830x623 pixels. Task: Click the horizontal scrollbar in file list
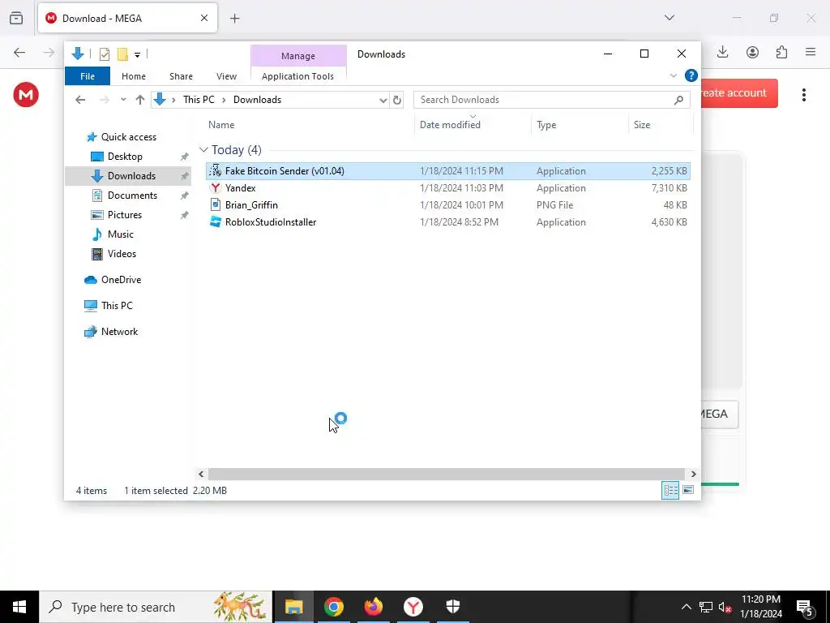click(x=447, y=474)
